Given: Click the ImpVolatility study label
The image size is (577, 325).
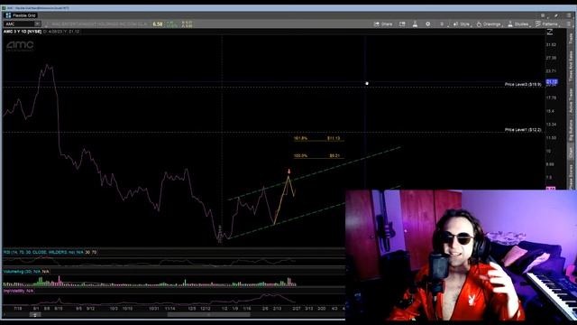Looking at the screenshot, I should [18, 291].
